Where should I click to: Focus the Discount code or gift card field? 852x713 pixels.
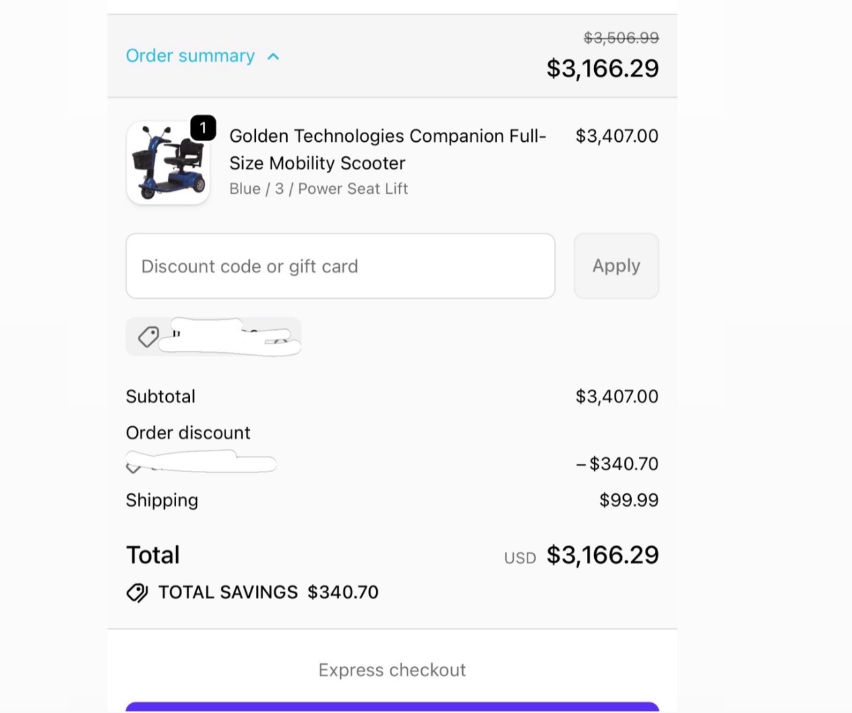[x=340, y=266]
